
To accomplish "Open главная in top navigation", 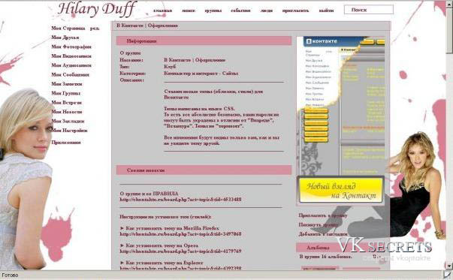I will [x=163, y=11].
